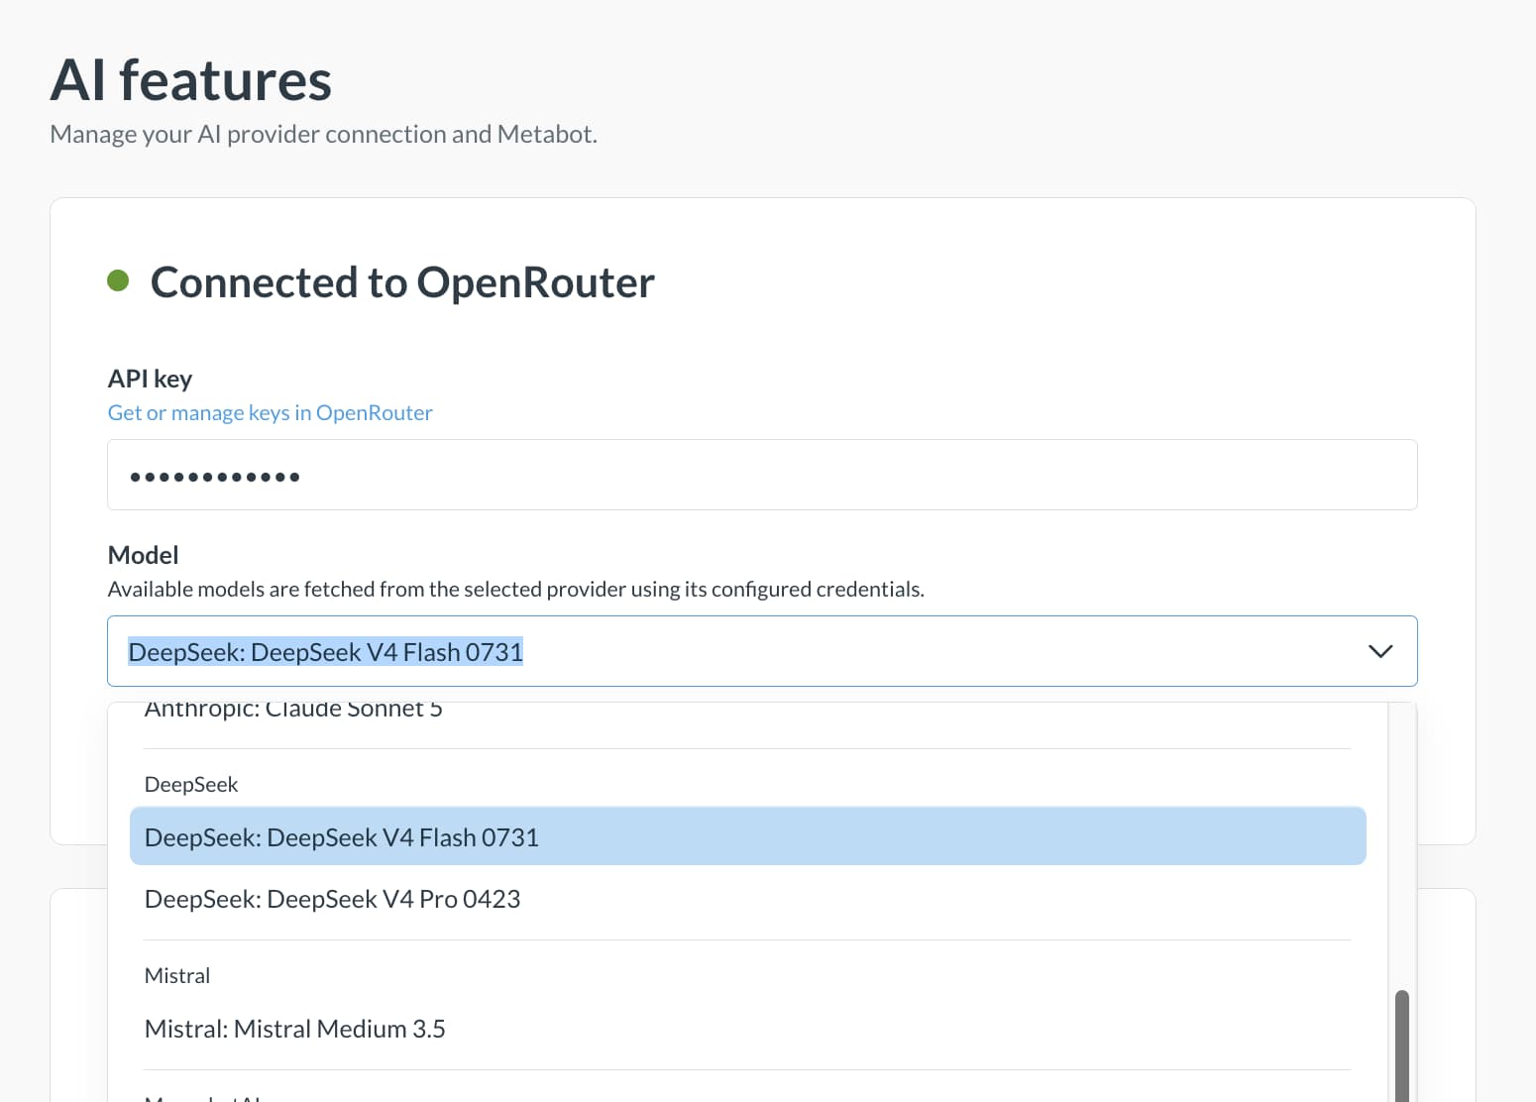This screenshot has height=1102, width=1536.
Task: Choose DeepSeek V4 Pro 0423 option
Action: click(x=748, y=899)
